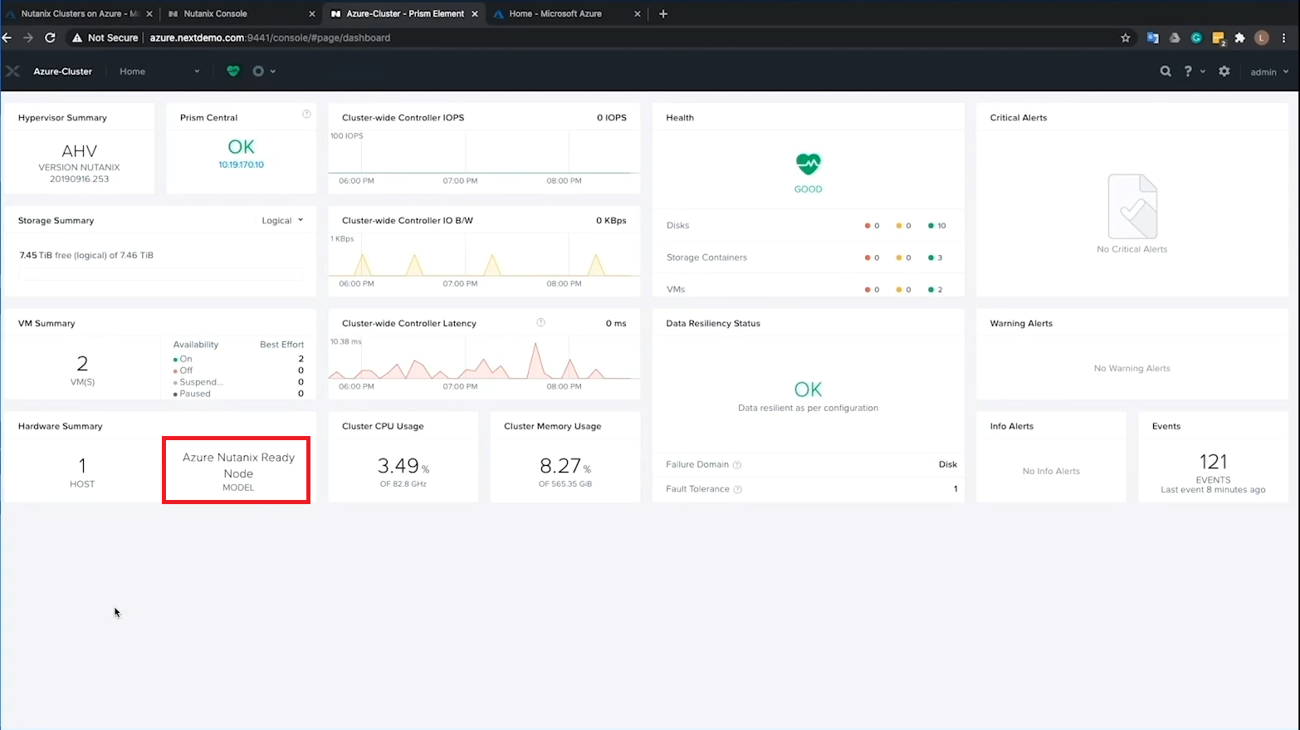Expand the admin user dropdown
1300x730 pixels.
[1269, 72]
